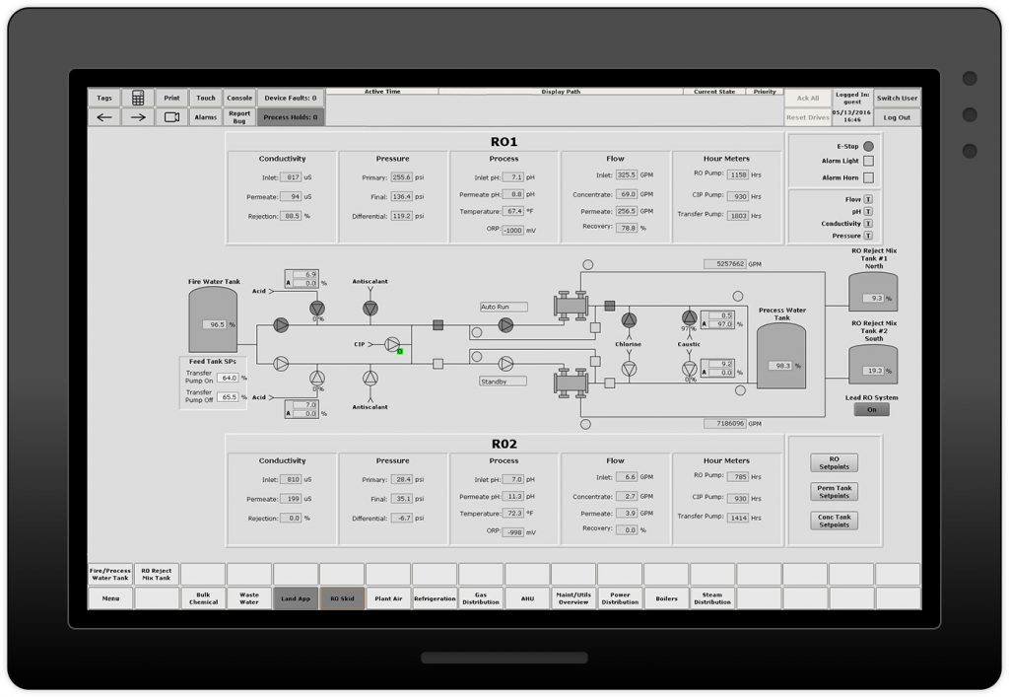Expand the Flow trend T button
The width and height of the screenshot is (1009, 697).
click(x=868, y=199)
